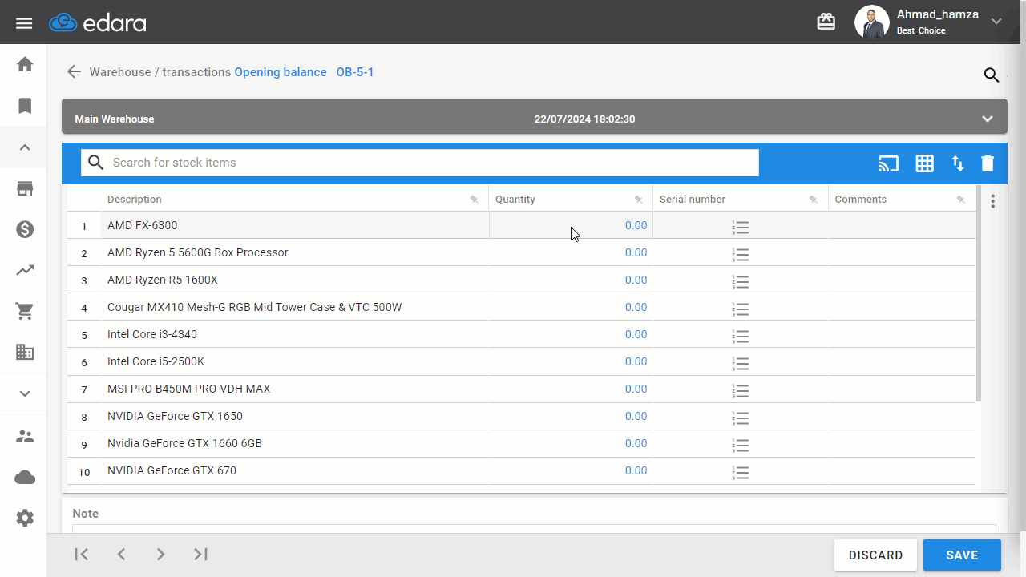Pin the Quantity column
The image size is (1026, 577).
pos(639,200)
